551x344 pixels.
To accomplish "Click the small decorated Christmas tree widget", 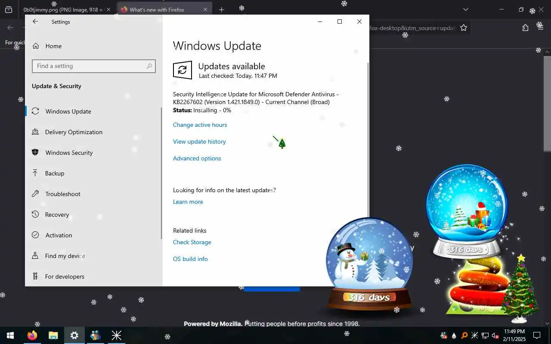I will 520,289.
